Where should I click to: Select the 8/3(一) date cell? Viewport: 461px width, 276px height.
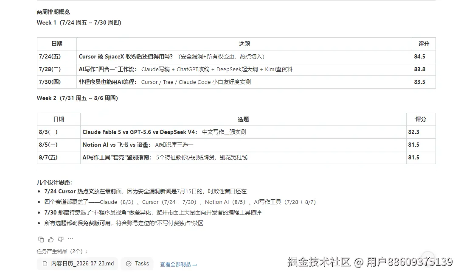coord(59,132)
